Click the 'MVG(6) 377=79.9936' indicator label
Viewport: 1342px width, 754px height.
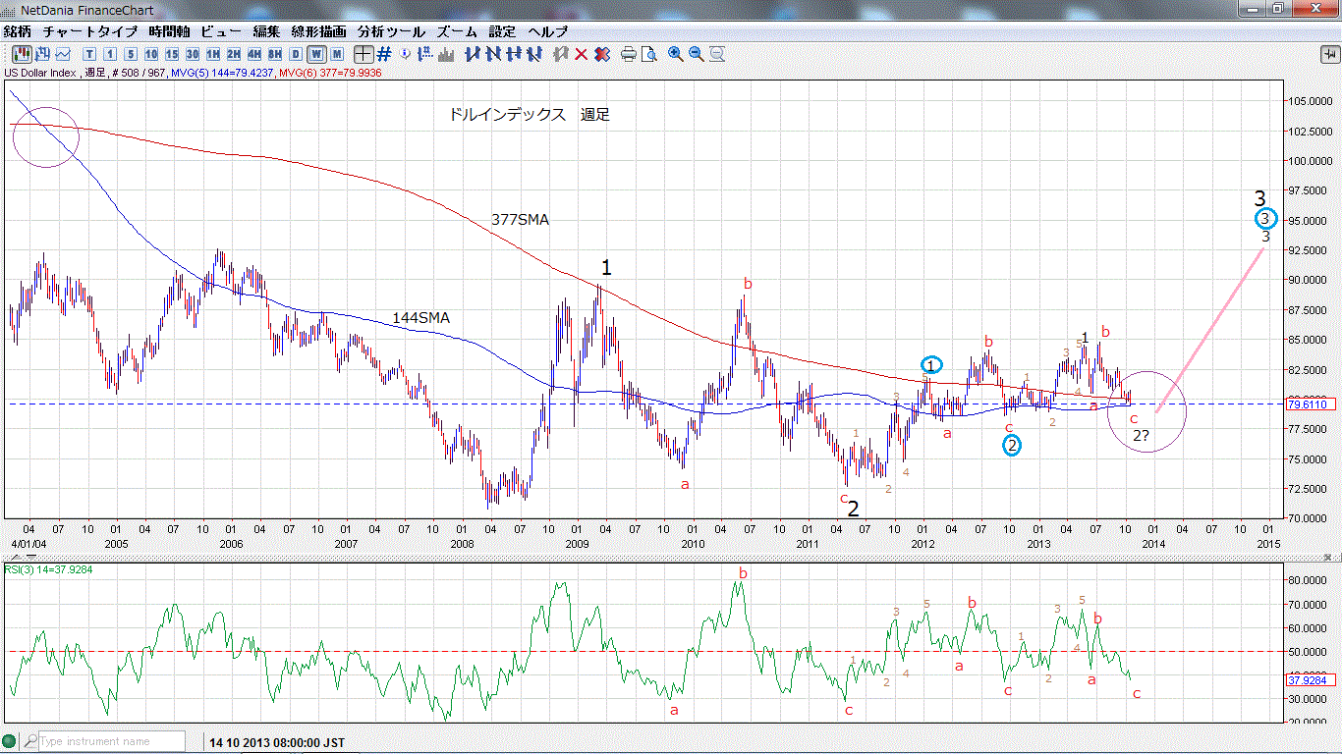(330, 73)
